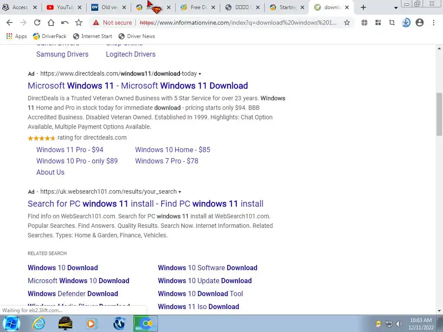Open the user profile avatar
Image resolution: width=443 pixels, height=332 pixels.
coord(420,22)
